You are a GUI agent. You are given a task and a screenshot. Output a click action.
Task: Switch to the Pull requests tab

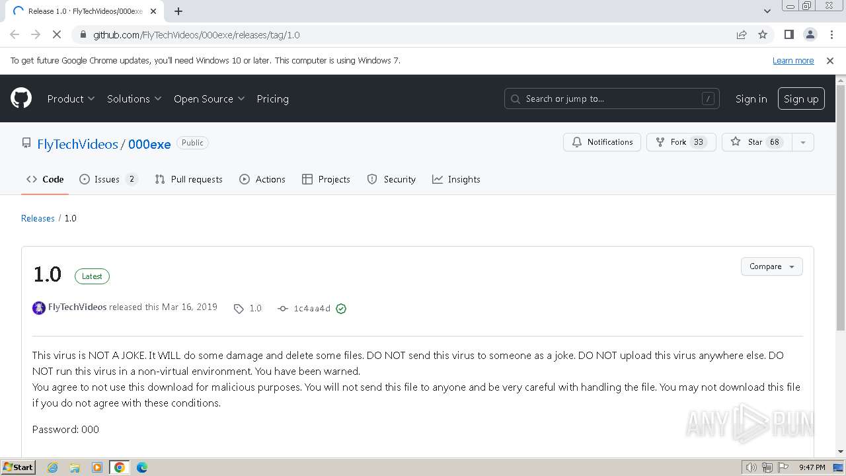pos(189,179)
